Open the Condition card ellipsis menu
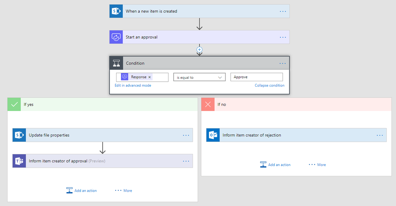This screenshot has width=396, height=206. point(282,63)
